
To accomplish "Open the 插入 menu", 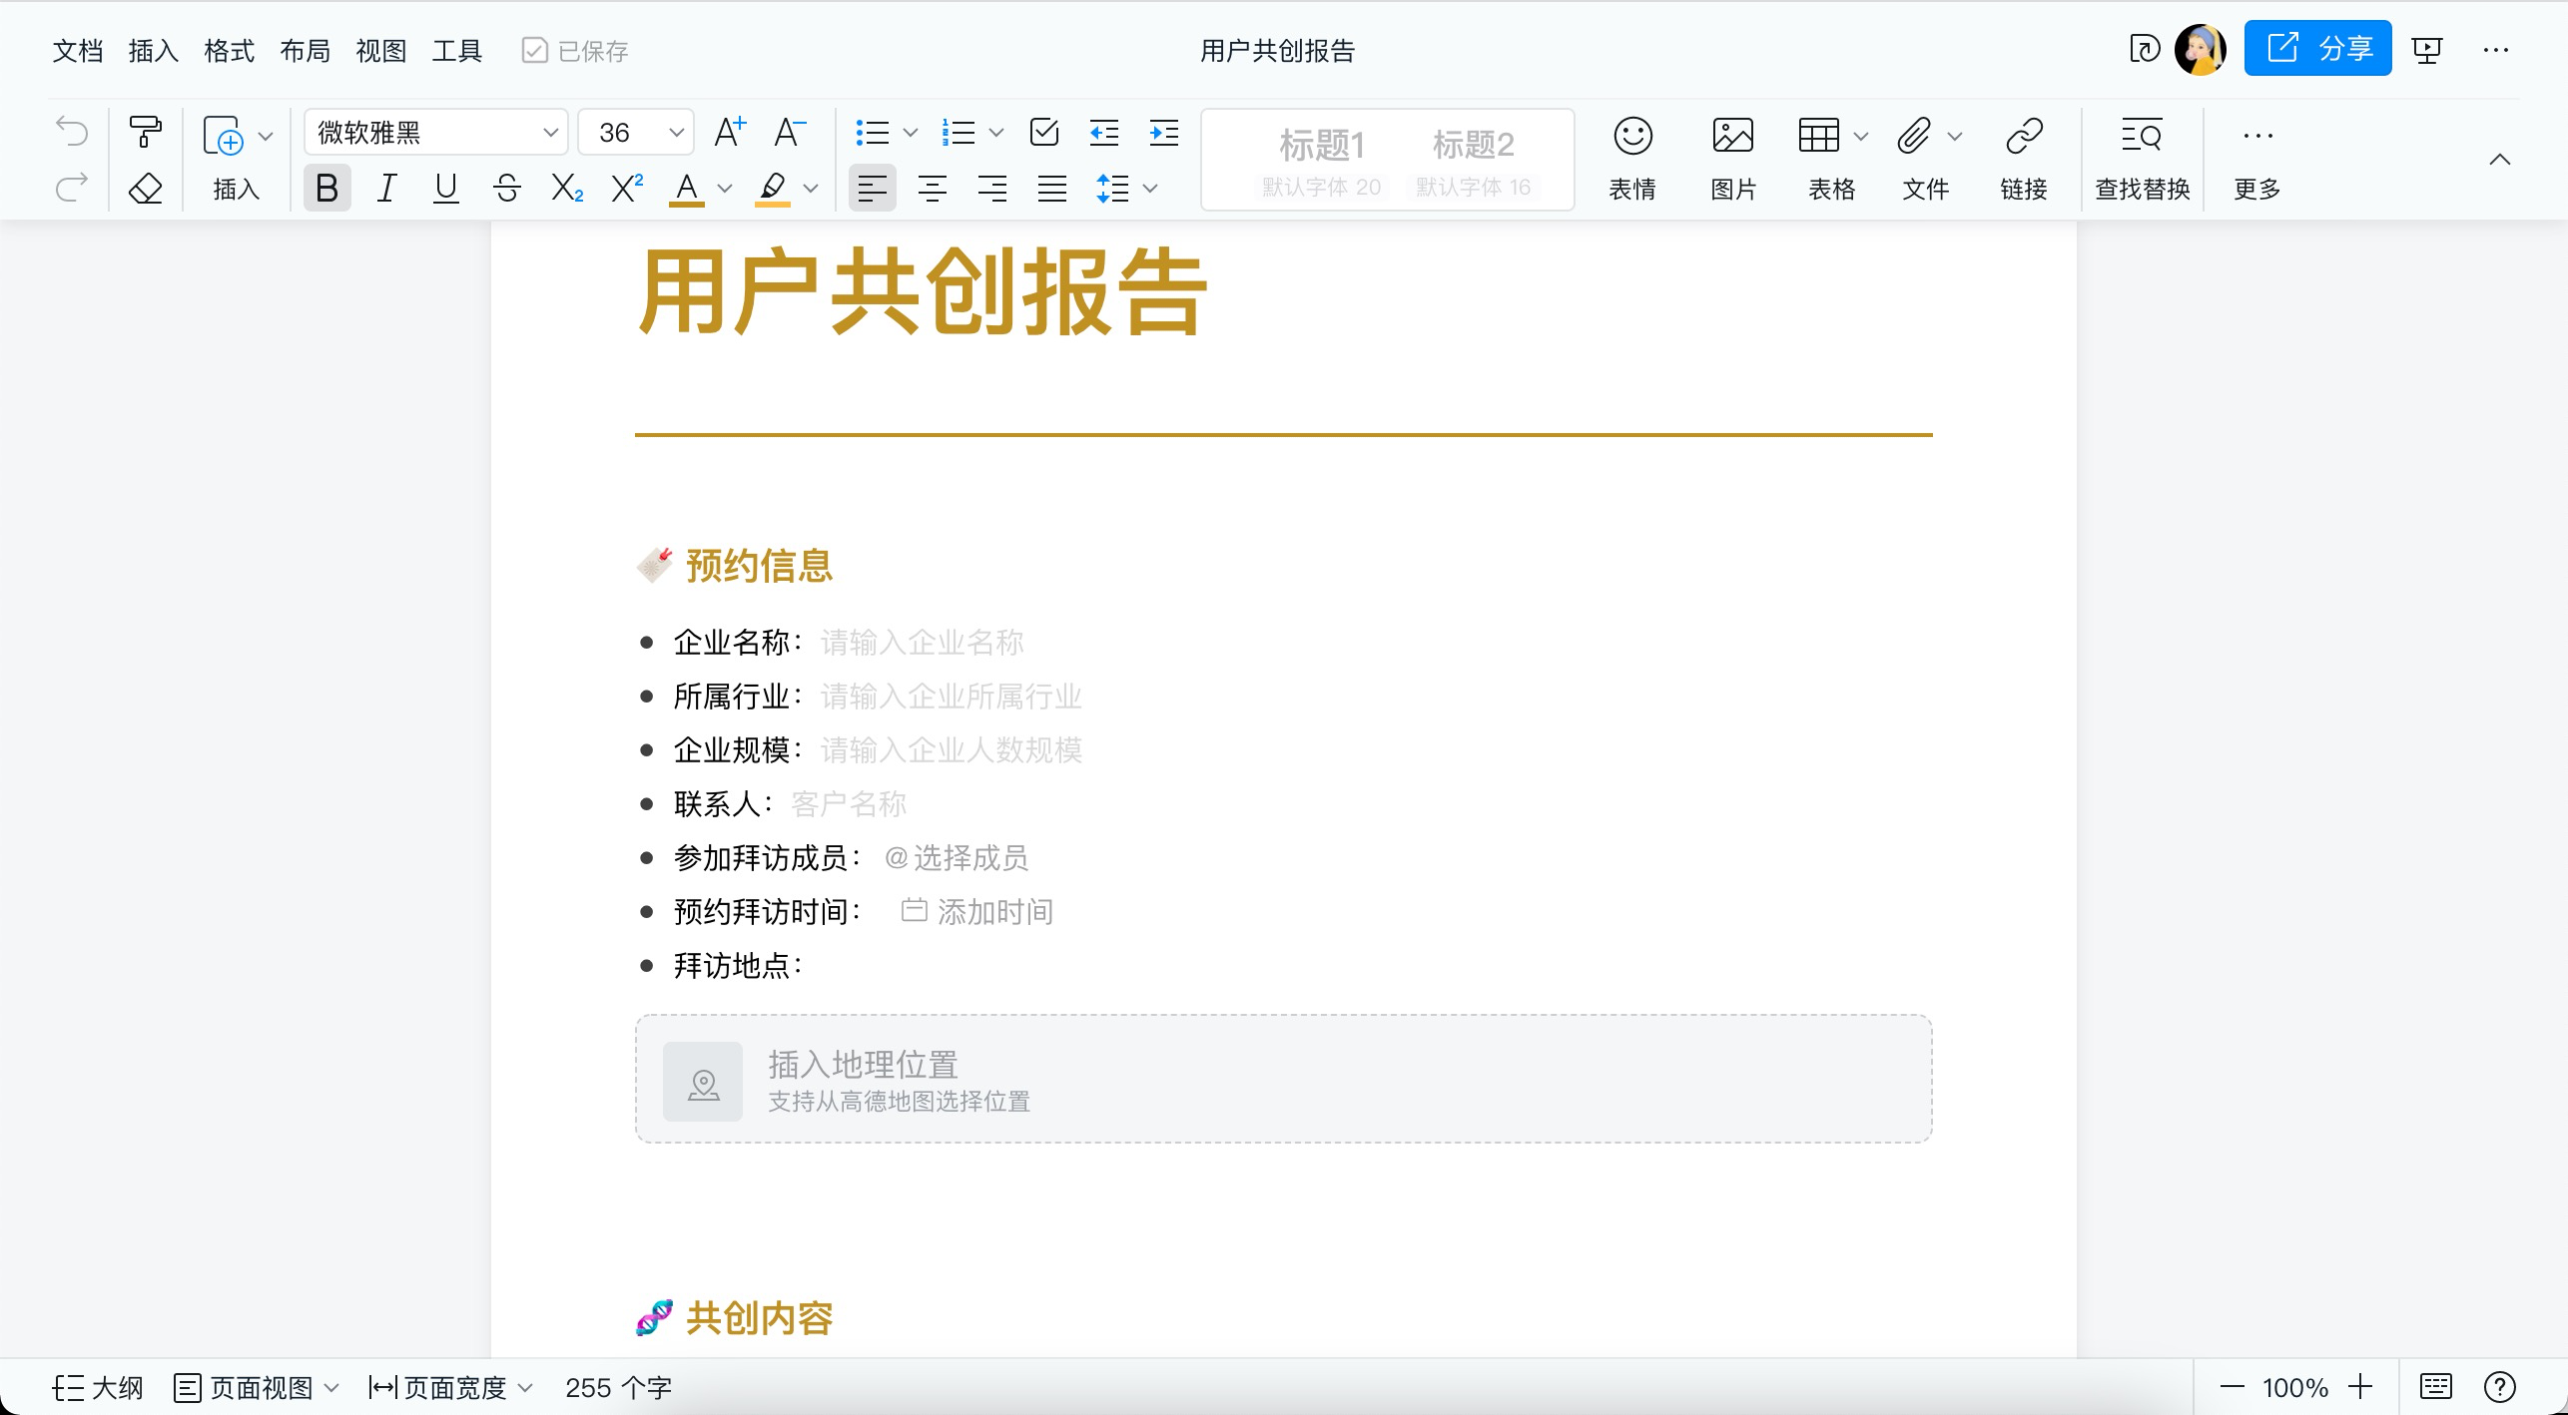I will [x=152, y=50].
